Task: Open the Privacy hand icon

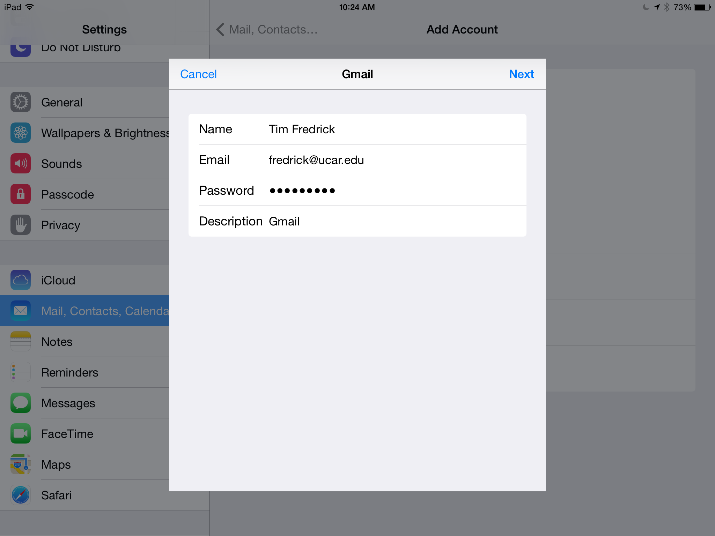Action: point(21,225)
